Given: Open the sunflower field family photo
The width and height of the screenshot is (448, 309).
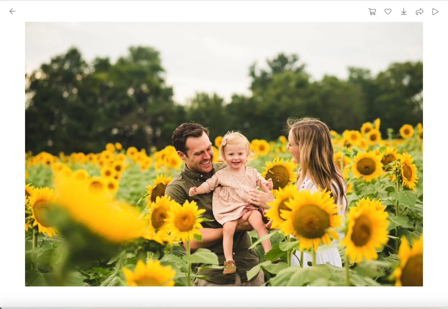Looking at the screenshot, I should point(224,154).
